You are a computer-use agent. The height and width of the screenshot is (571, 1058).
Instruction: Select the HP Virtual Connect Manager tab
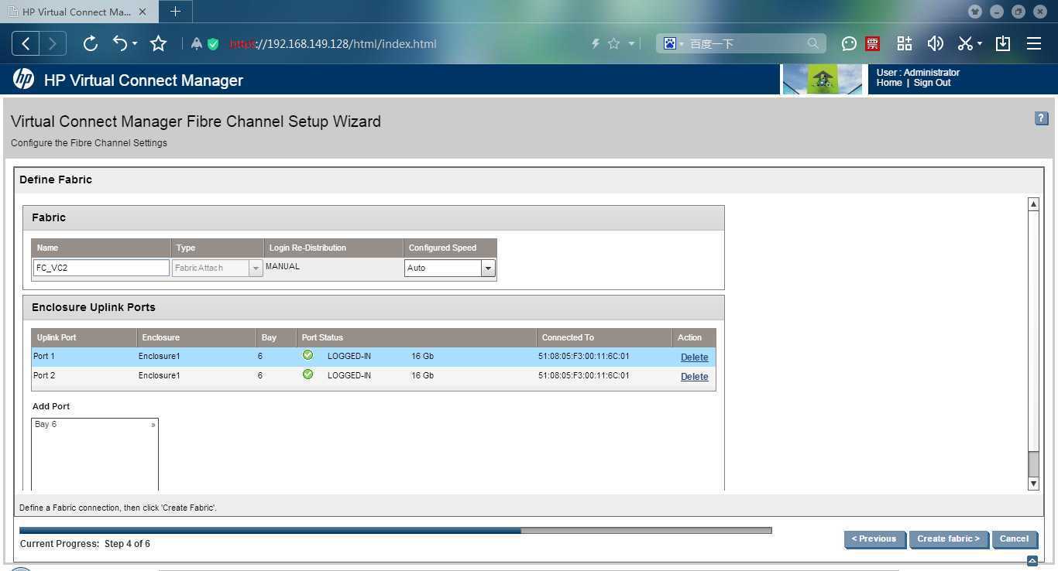point(77,12)
